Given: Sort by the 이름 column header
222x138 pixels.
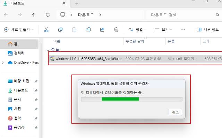Looking at the screenshot, I should pyautogui.click(x=57, y=41).
